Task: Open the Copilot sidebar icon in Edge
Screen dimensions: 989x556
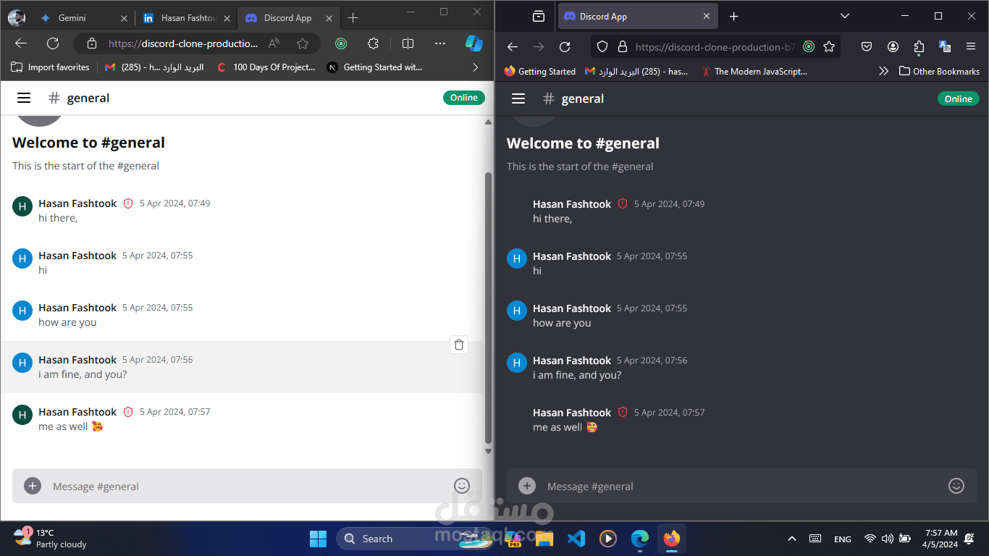Action: coord(474,43)
